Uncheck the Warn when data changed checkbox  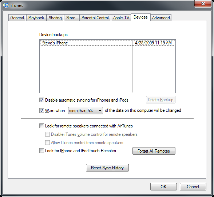point(41,110)
